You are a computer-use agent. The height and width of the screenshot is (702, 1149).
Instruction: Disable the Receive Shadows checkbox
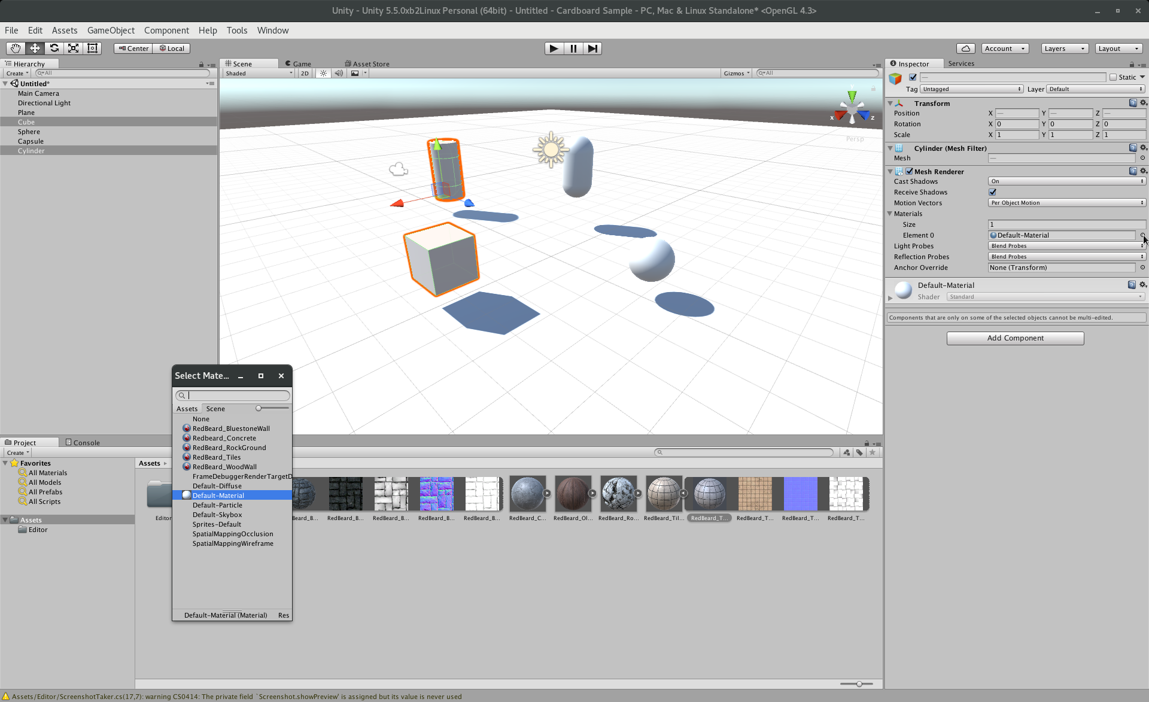tap(993, 192)
